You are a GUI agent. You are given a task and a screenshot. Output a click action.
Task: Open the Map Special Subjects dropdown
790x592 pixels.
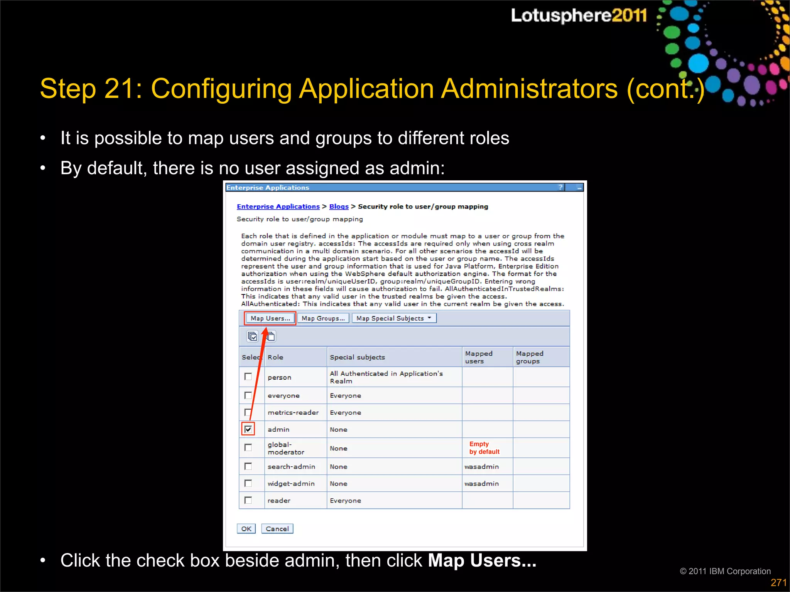(394, 318)
